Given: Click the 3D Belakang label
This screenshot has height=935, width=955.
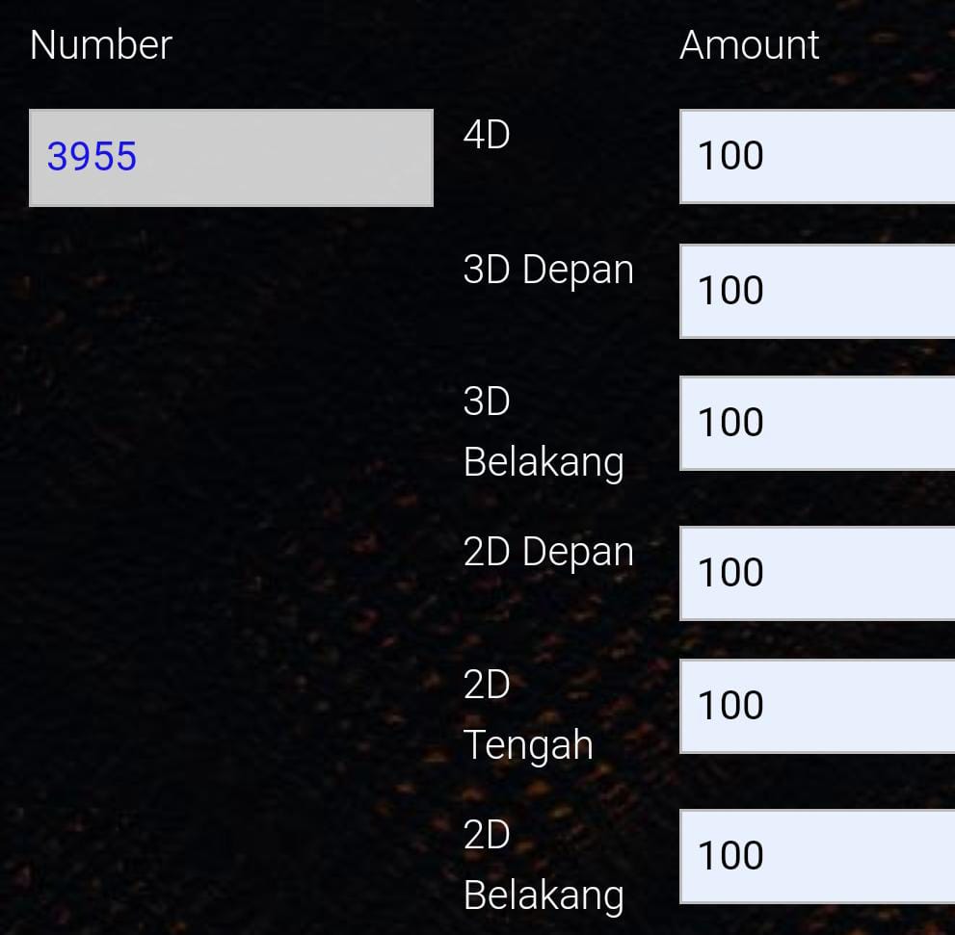Looking at the screenshot, I should click(543, 432).
